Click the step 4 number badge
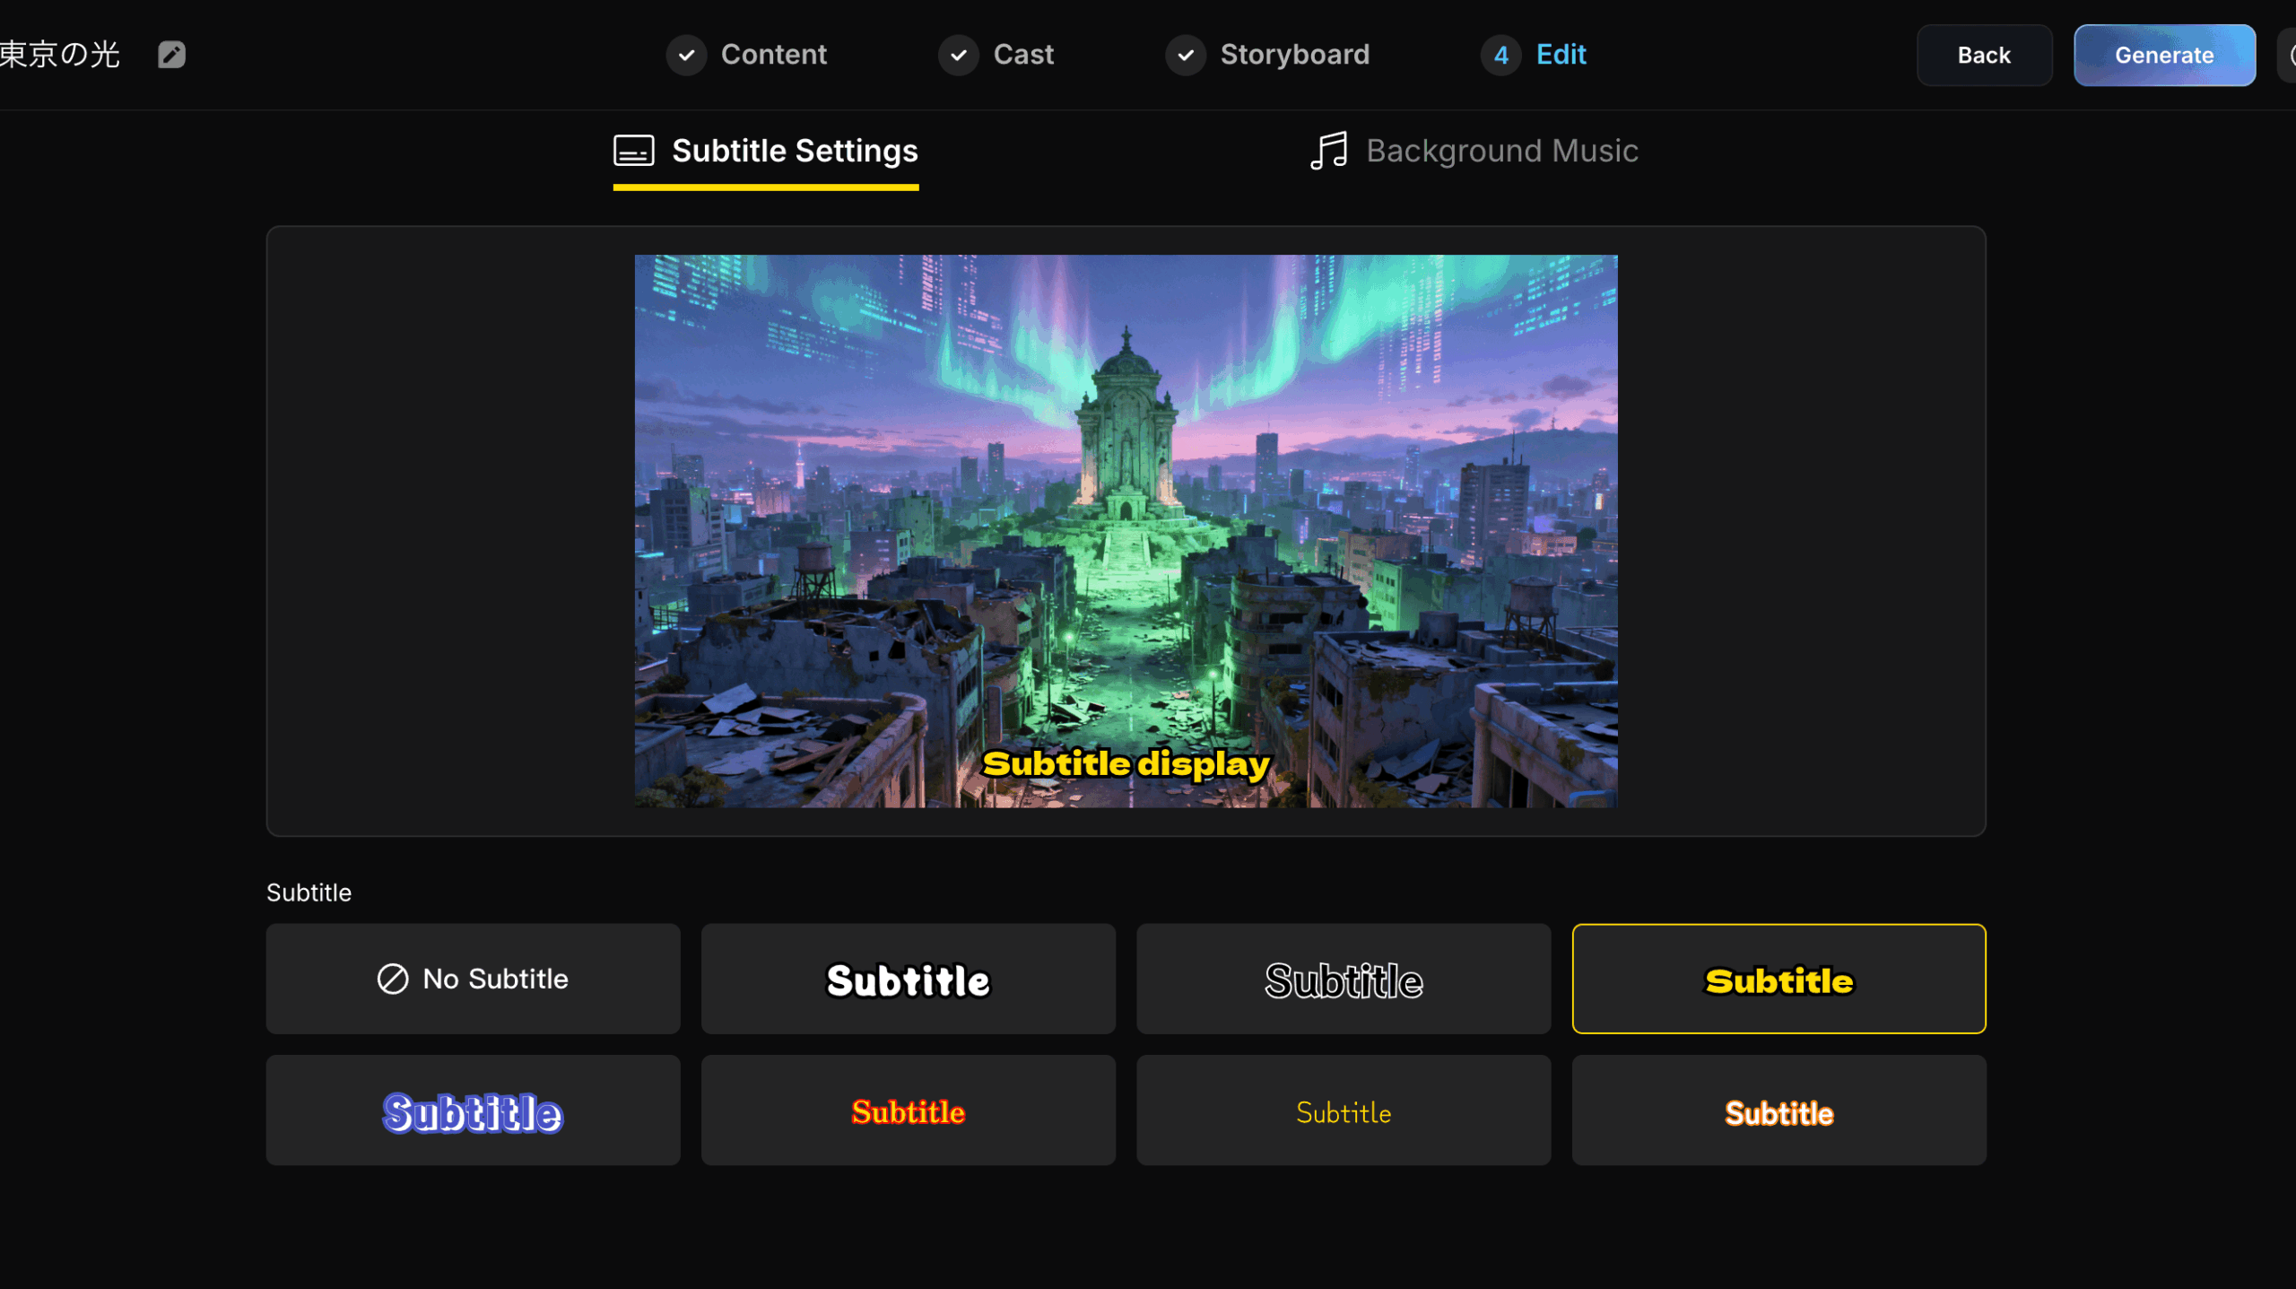Screen dimensions: 2296x1289 point(1500,56)
